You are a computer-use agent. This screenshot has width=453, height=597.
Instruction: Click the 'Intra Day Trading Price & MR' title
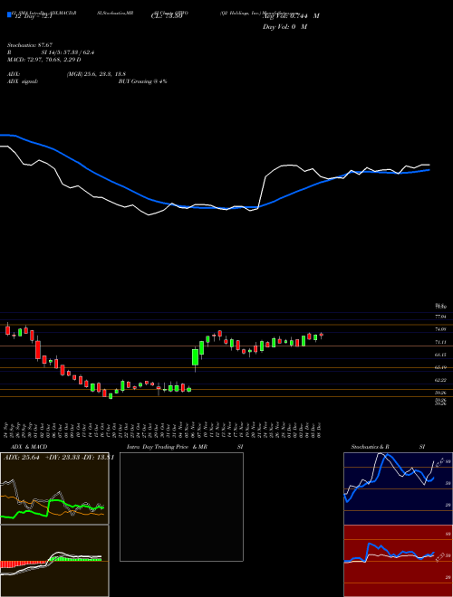(x=167, y=447)
